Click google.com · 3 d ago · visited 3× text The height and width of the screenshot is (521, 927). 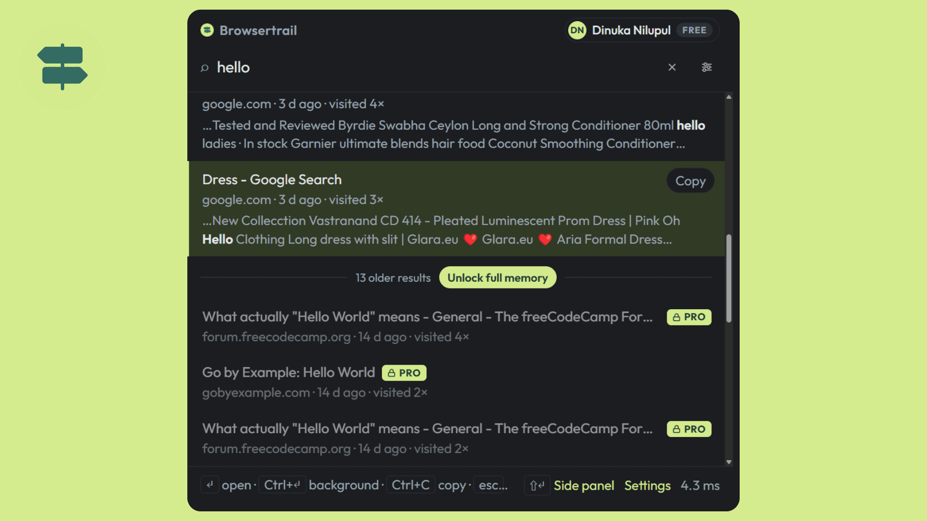coord(293,200)
